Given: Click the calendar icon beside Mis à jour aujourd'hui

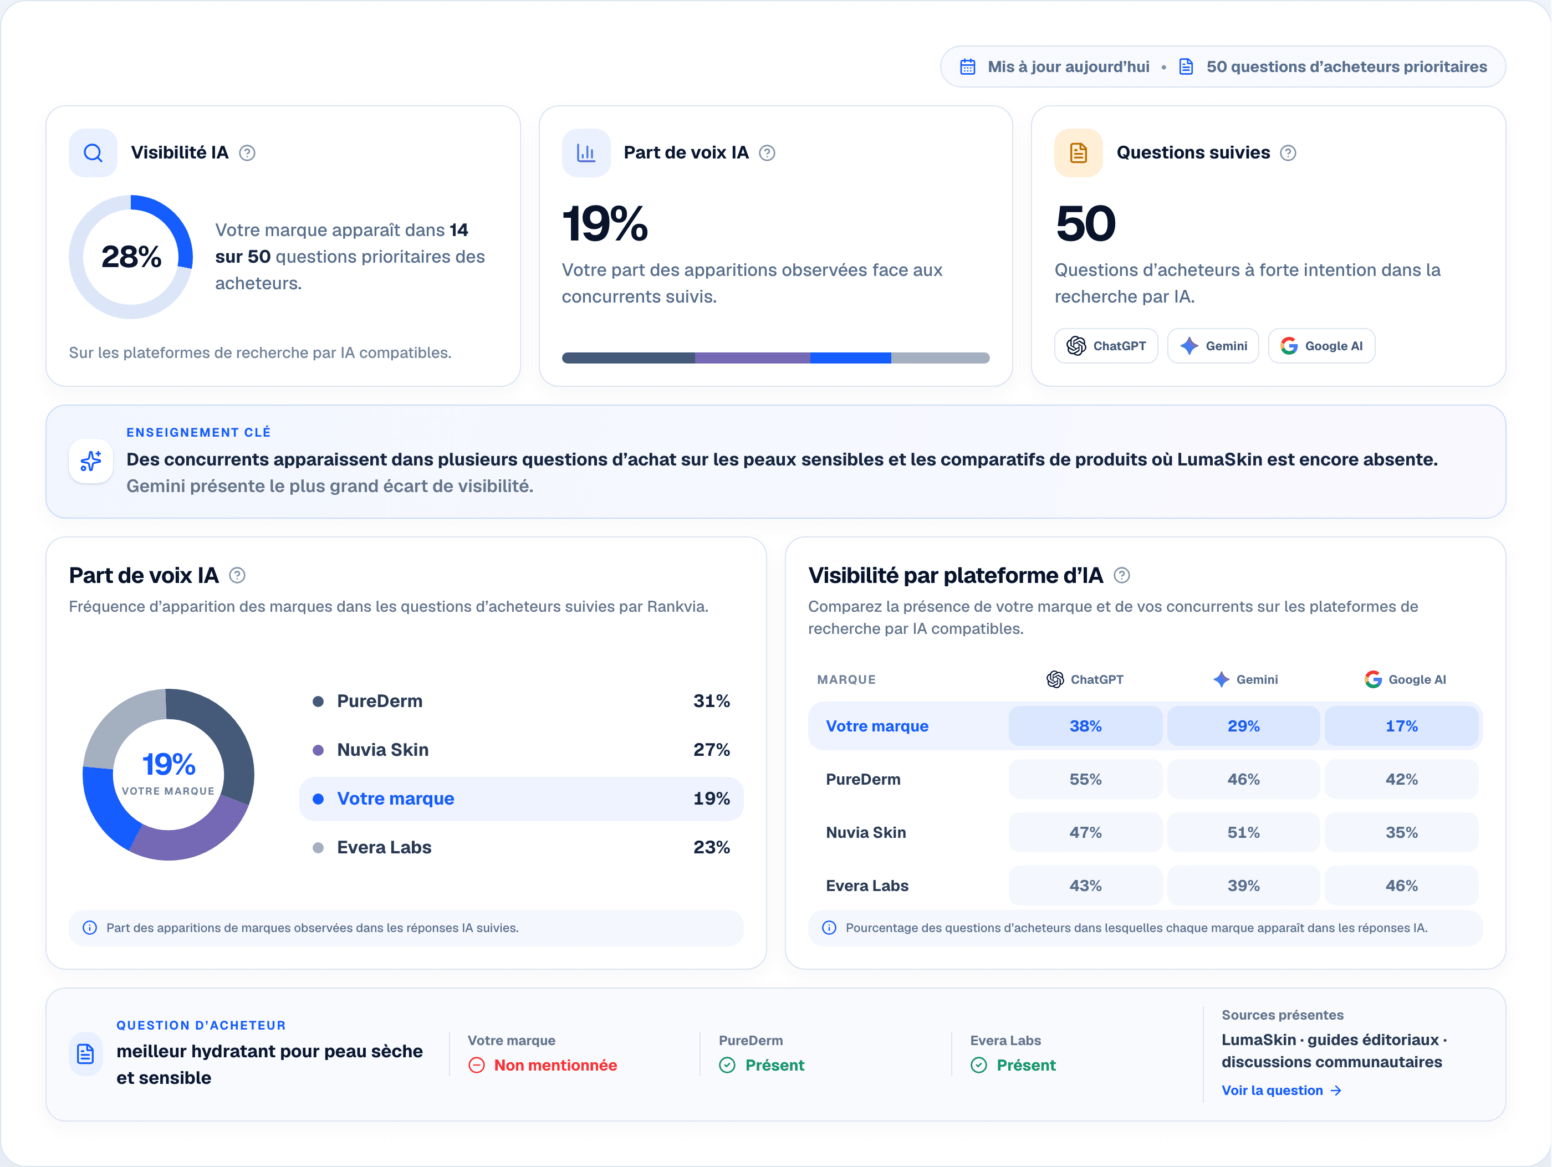Looking at the screenshot, I should click(968, 66).
